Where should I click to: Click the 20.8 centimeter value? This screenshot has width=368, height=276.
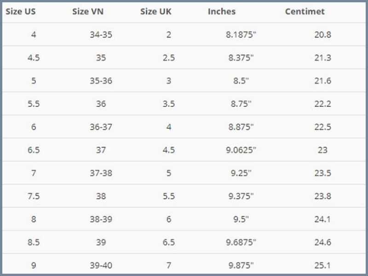pyautogui.click(x=323, y=35)
